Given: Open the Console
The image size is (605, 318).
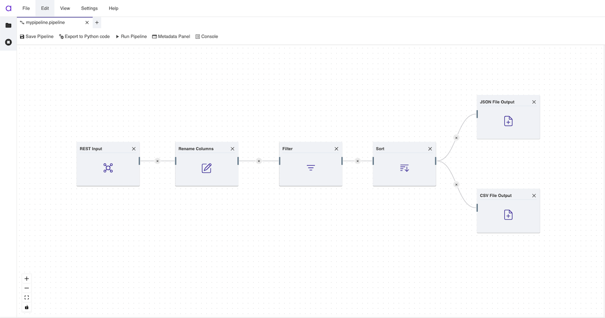Looking at the screenshot, I should click(x=207, y=36).
